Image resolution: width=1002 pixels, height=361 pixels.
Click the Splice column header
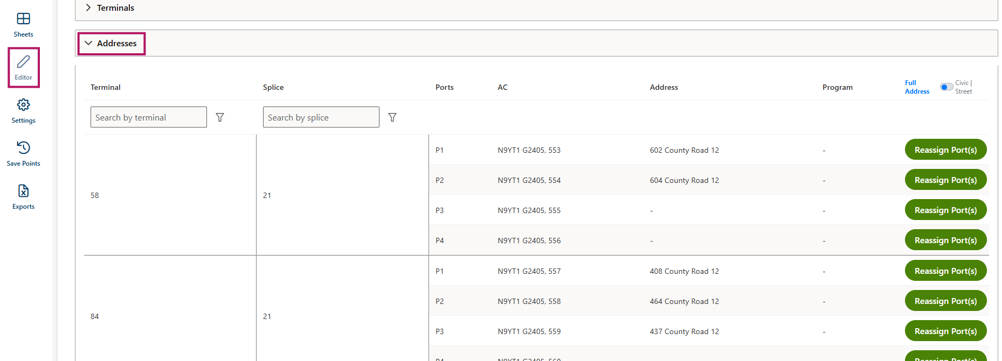tap(273, 87)
